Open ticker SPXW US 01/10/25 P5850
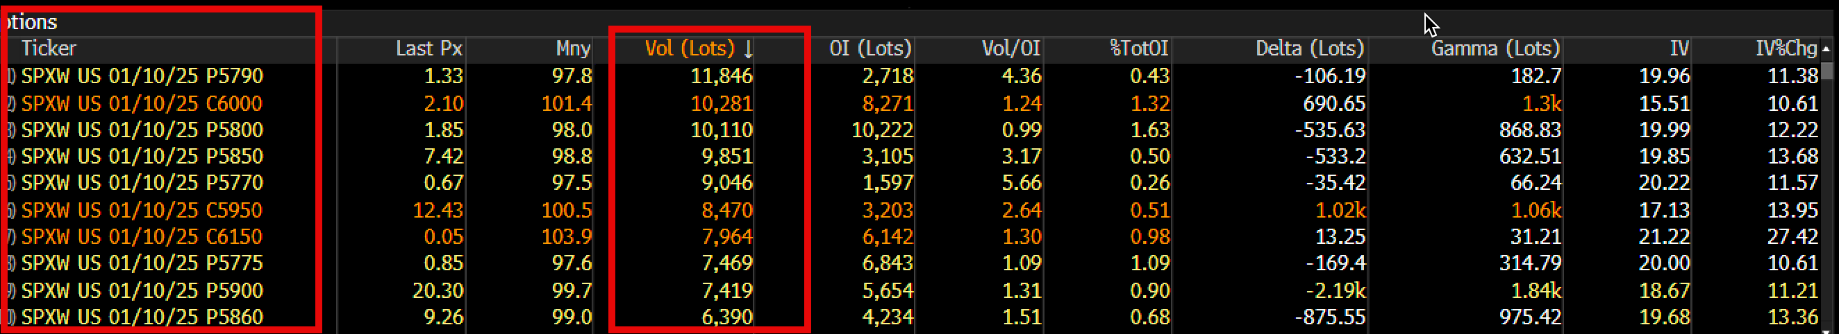1839x334 pixels. (142, 156)
